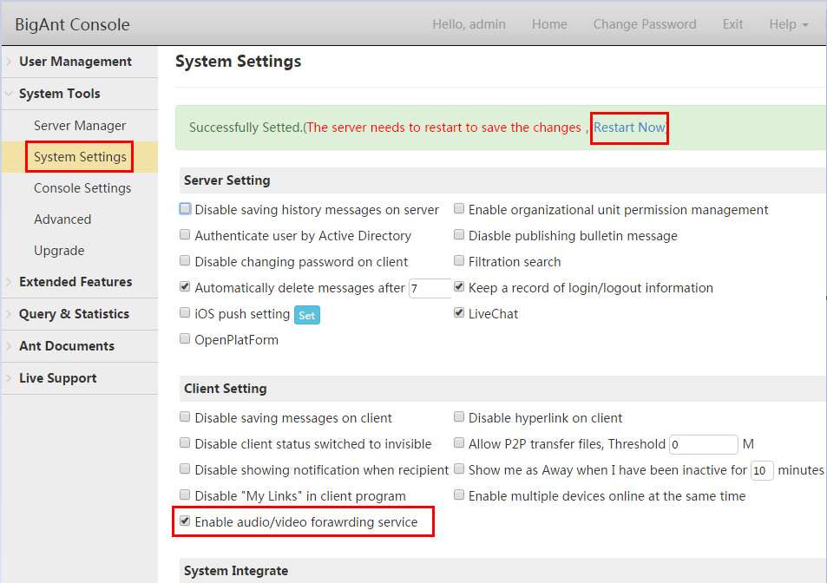This screenshot has width=827, height=583.
Task: Check Diasble publishing bulletin message
Action: click(459, 234)
